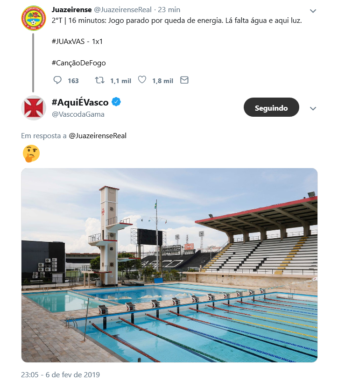Click the @JuazeirenseReal reply mention link
The image size is (338, 381).
pos(98,136)
